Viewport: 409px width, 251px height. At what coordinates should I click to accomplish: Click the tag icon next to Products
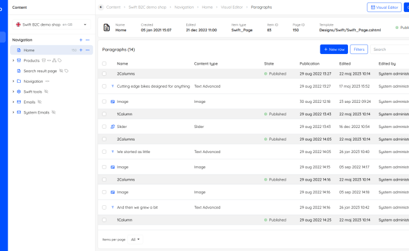coord(60,60)
